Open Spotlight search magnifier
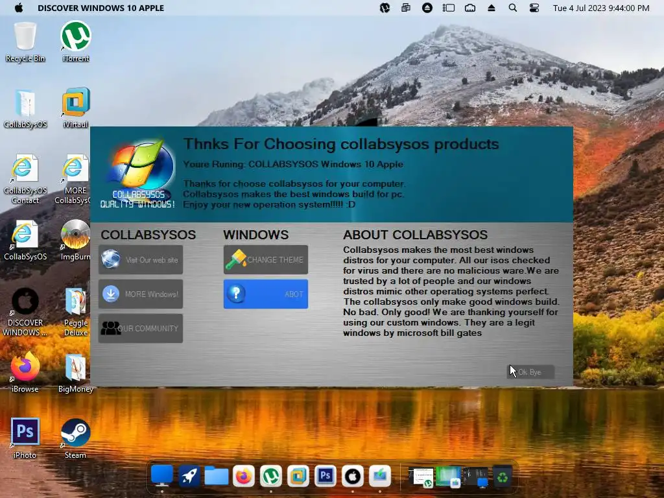664x498 pixels. pos(512,8)
